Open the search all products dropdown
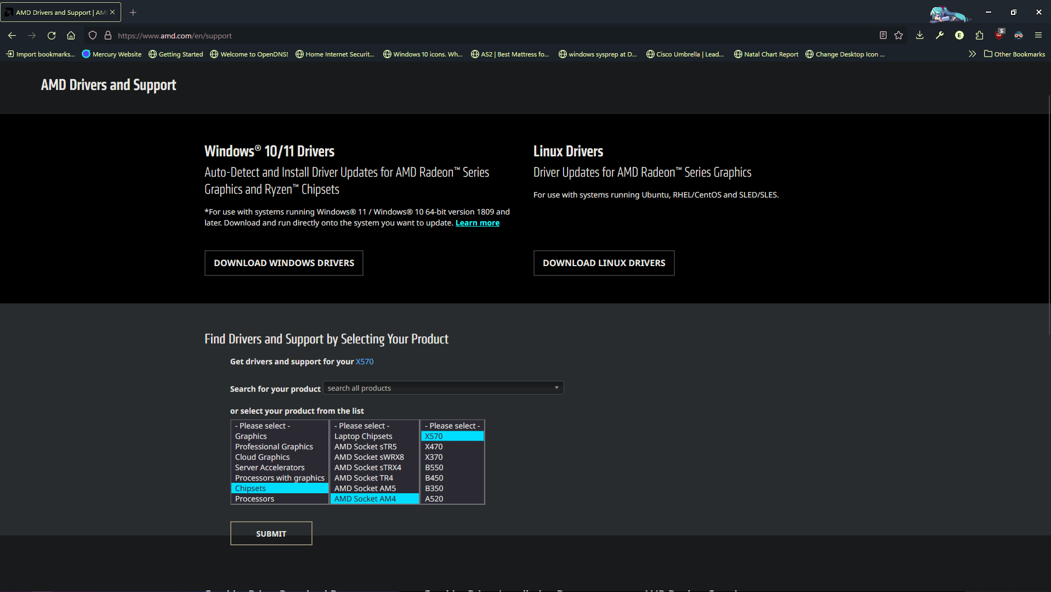1051x592 pixels. point(443,388)
